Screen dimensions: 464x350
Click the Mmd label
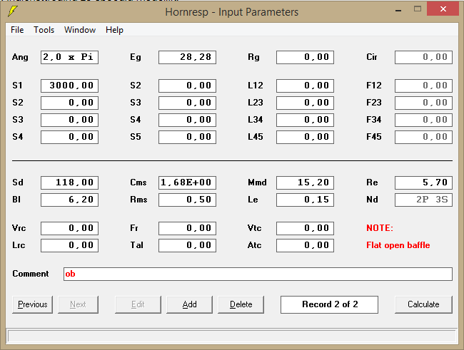(257, 182)
